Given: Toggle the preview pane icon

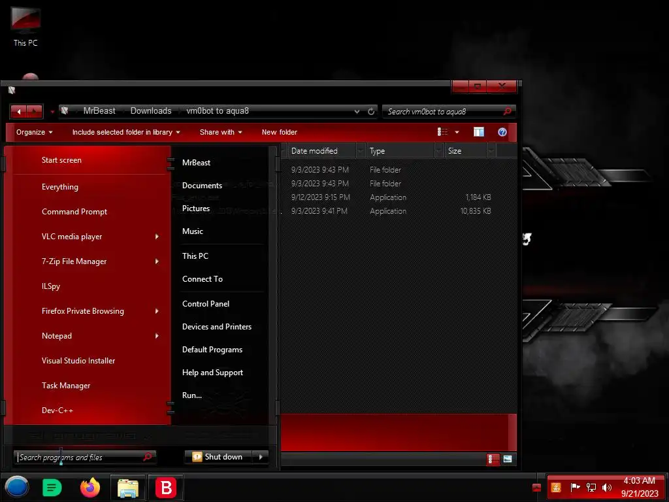Looking at the screenshot, I should point(479,132).
